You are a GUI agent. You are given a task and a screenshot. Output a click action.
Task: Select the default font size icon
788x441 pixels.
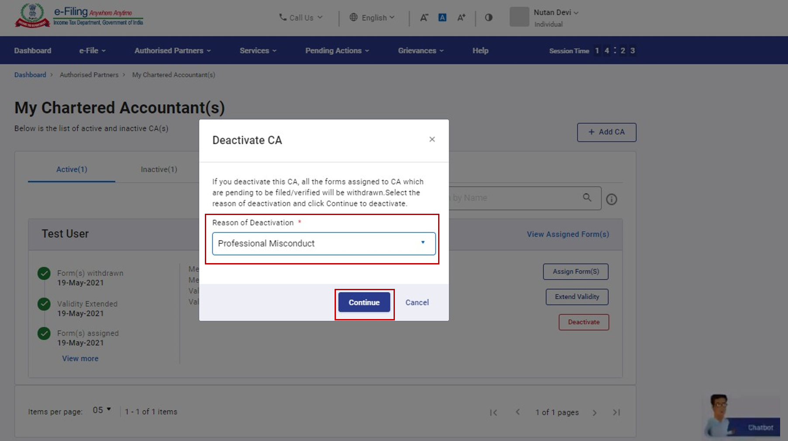click(x=442, y=17)
